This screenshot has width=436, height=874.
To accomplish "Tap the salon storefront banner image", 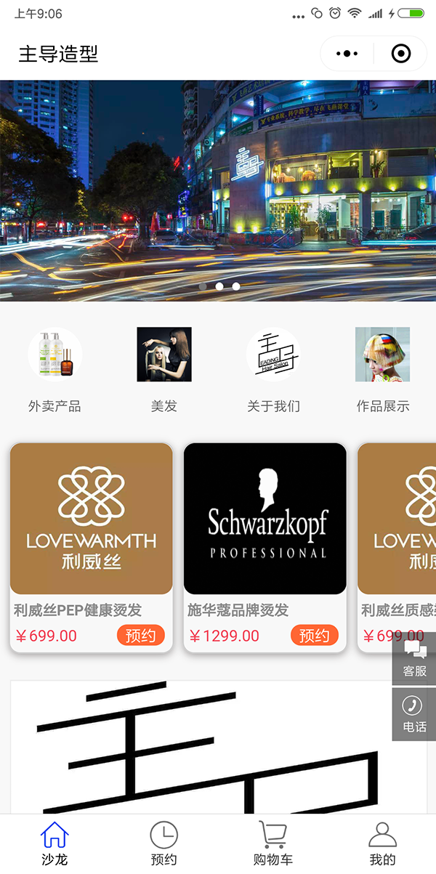I will 218,190.
